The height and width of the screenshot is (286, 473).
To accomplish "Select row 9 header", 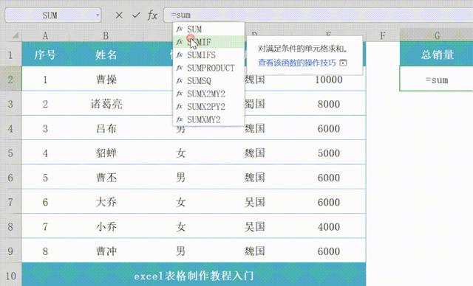I will [10, 251].
